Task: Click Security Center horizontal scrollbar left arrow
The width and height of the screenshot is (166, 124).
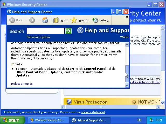Action: point(63,107)
